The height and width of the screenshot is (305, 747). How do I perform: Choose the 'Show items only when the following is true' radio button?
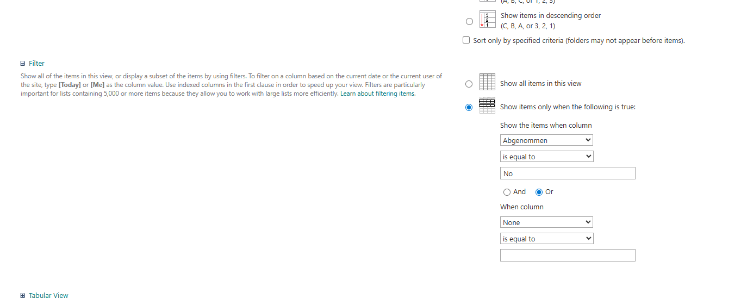469,107
